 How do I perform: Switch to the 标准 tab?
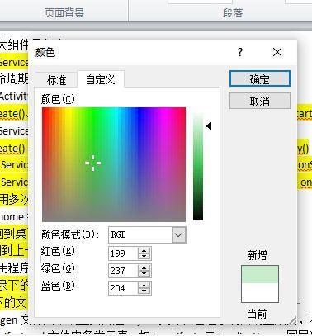coord(56,80)
